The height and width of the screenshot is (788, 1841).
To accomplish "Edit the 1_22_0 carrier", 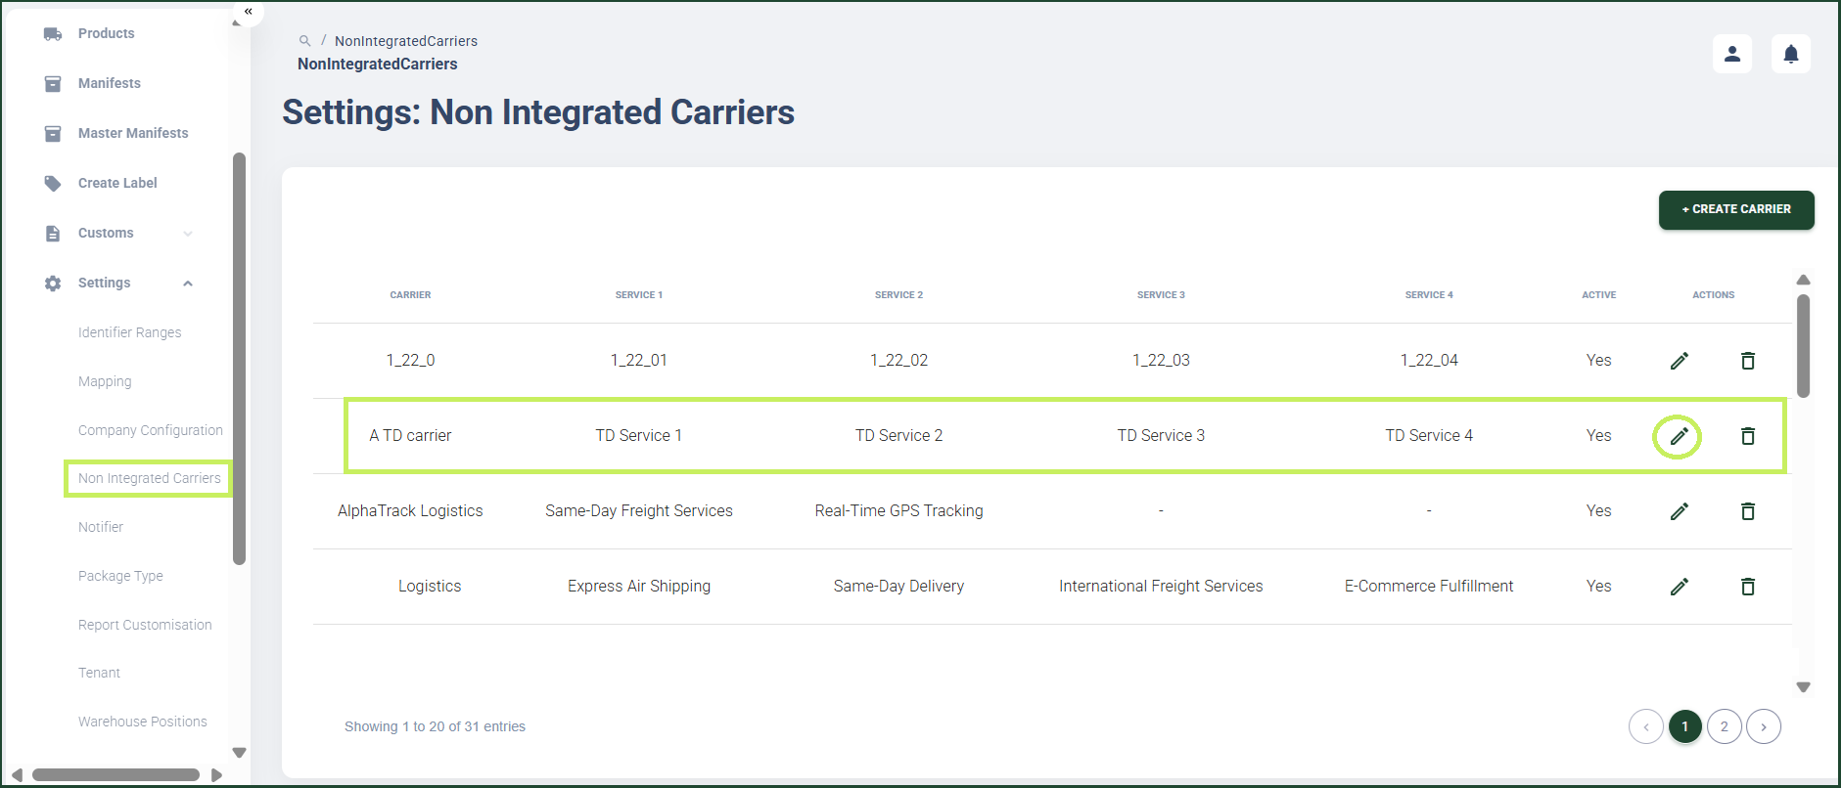I will tap(1679, 361).
